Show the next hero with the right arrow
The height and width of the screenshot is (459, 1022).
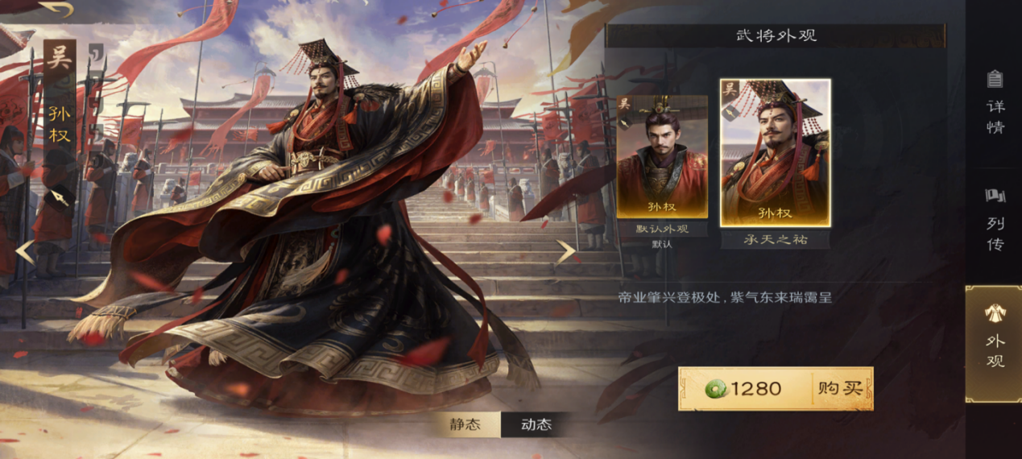point(566,251)
